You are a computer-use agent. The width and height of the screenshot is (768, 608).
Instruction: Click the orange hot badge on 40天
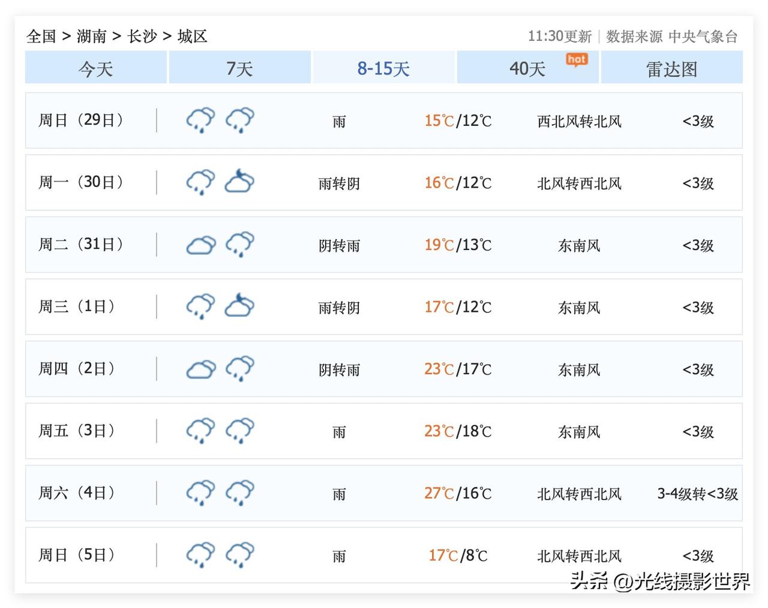pos(577,59)
